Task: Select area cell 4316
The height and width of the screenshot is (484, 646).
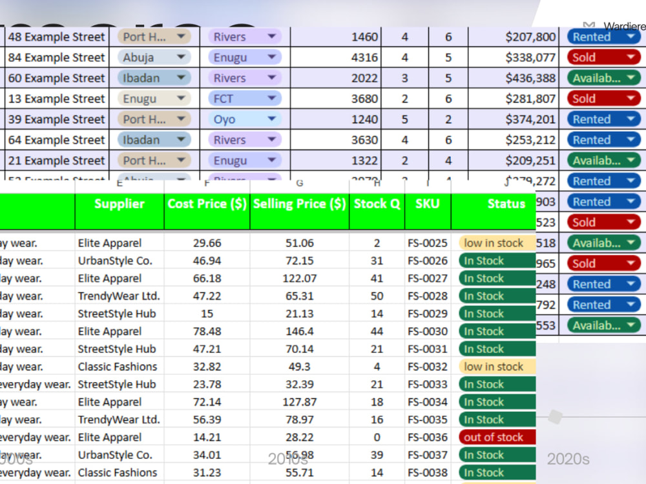Action: [x=336, y=57]
